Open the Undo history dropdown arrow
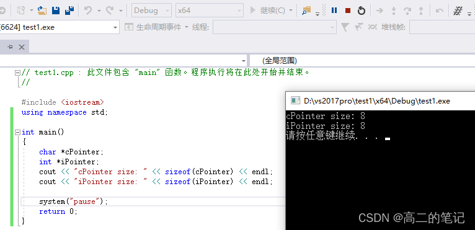Screen dimensions: 475x230 point(99,11)
